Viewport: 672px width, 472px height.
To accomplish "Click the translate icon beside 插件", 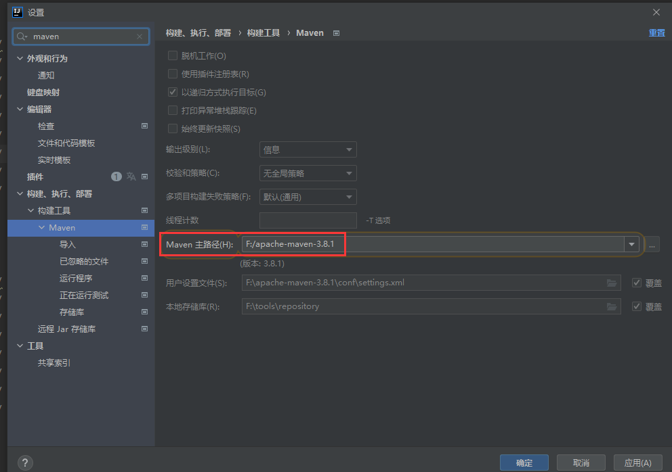I will click(x=131, y=176).
